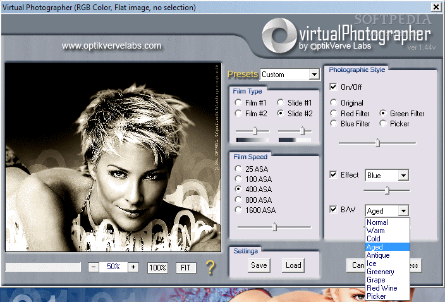Click the filter strength slider handle
Image resolution: width=445 pixels, height=302 pixels.
click(x=377, y=143)
